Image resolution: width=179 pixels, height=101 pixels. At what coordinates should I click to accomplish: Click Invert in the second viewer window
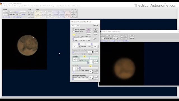click(x=110, y=36)
